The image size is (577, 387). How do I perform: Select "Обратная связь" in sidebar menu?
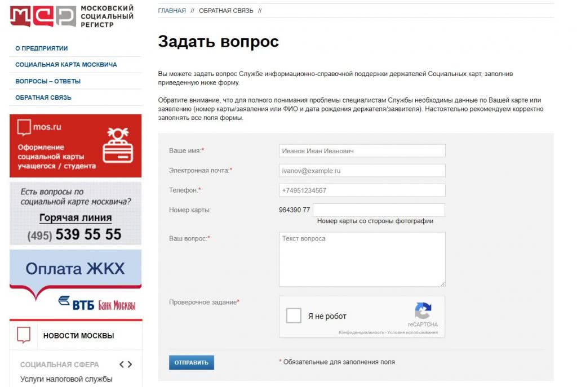(x=43, y=97)
